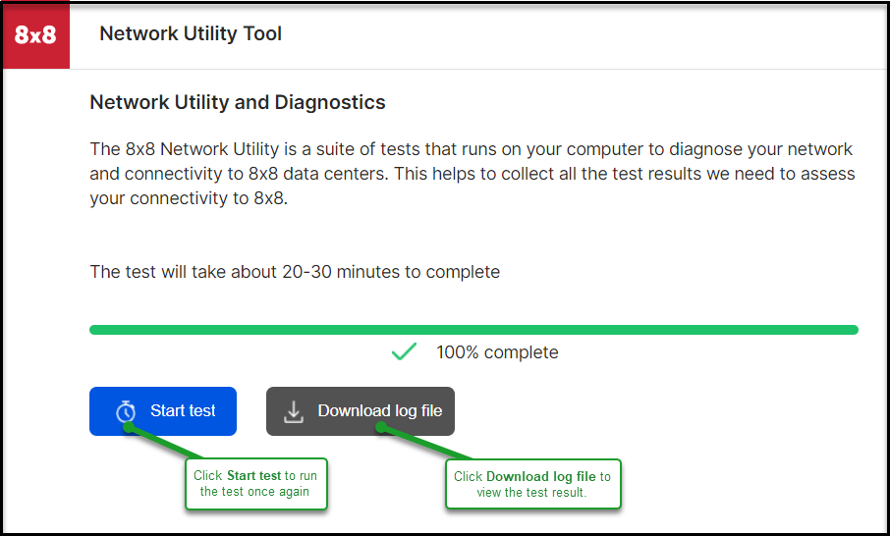
Task: Click 'The test will take about 20-30 minutes' text
Action: coord(295,272)
